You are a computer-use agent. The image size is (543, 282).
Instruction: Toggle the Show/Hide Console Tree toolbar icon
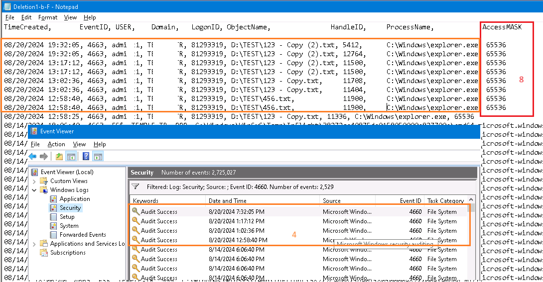click(71, 157)
